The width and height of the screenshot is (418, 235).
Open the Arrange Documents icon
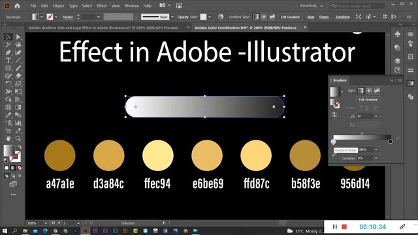point(162,5)
